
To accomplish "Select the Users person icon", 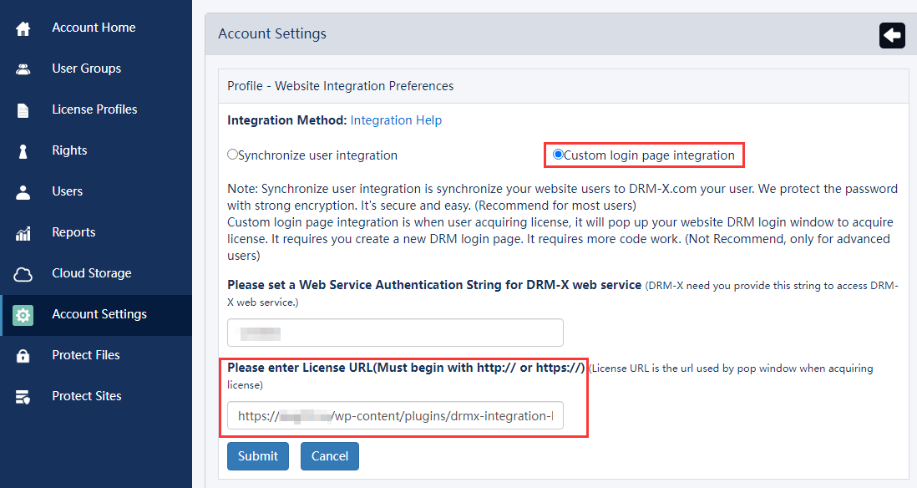I will pyautogui.click(x=22, y=191).
